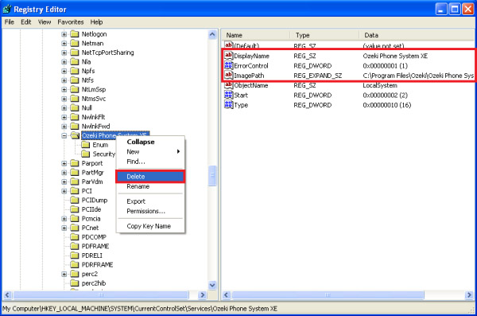Expand the Netlogon tree node
The width and height of the screenshot is (477, 316).
click(x=64, y=34)
